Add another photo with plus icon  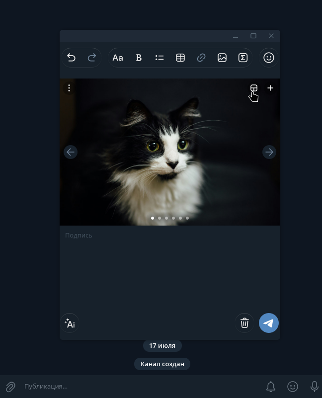(x=270, y=88)
